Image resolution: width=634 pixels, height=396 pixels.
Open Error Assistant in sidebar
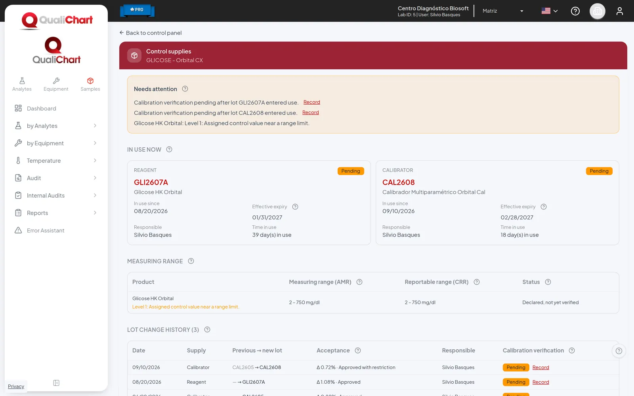click(56, 230)
